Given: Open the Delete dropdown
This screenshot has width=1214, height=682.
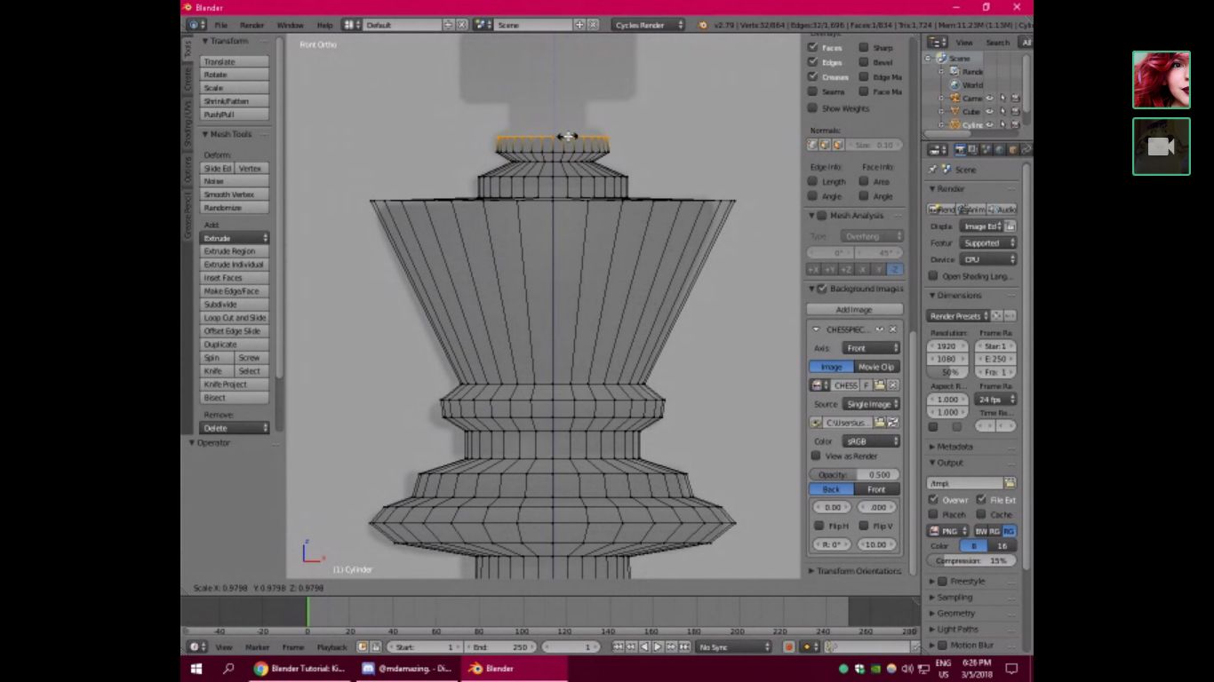Looking at the screenshot, I should tap(235, 428).
